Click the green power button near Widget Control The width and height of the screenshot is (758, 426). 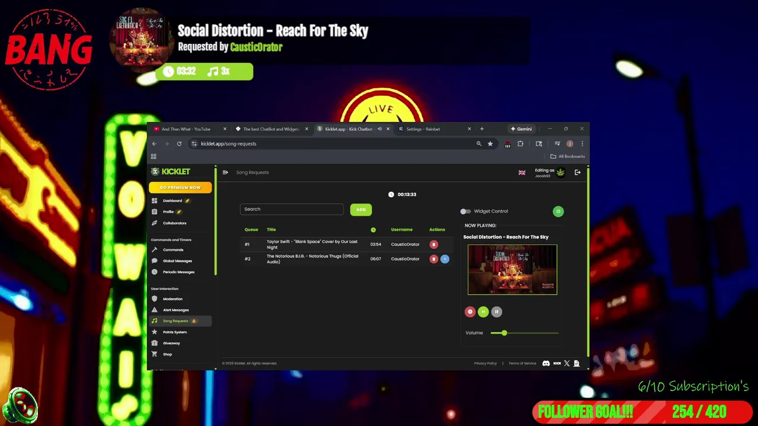pyautogui.click(x=558, y=211)
